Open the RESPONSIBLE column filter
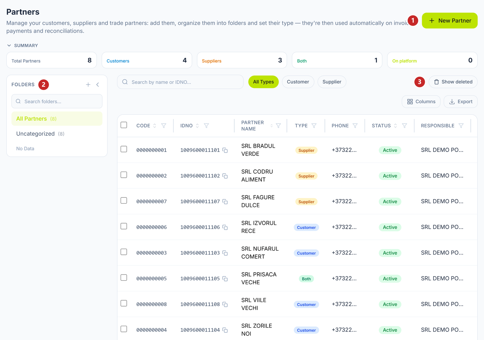484x340 pixels. click(x=461, y=126)
